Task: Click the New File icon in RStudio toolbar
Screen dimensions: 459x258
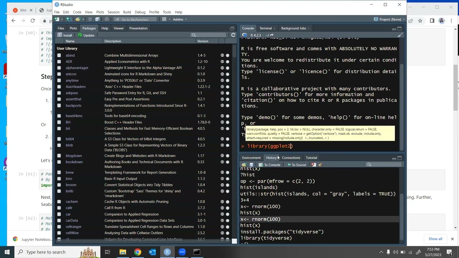Action: [57, 19]
